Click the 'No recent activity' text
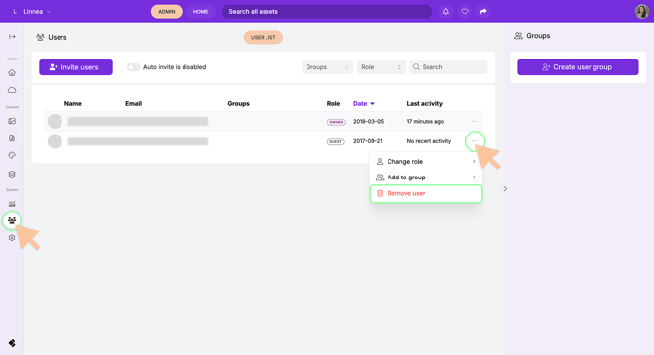This screenshot has width=654, height=355. pos(429,141)
